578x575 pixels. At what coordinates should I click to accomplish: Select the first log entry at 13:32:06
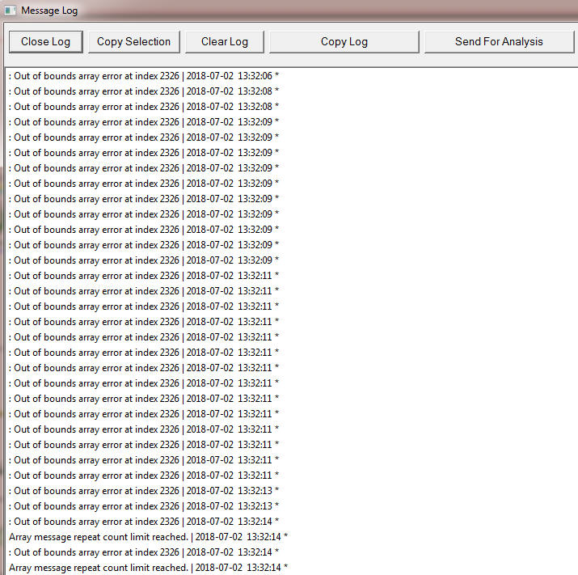pyautogui.click(x=144, y=76)
